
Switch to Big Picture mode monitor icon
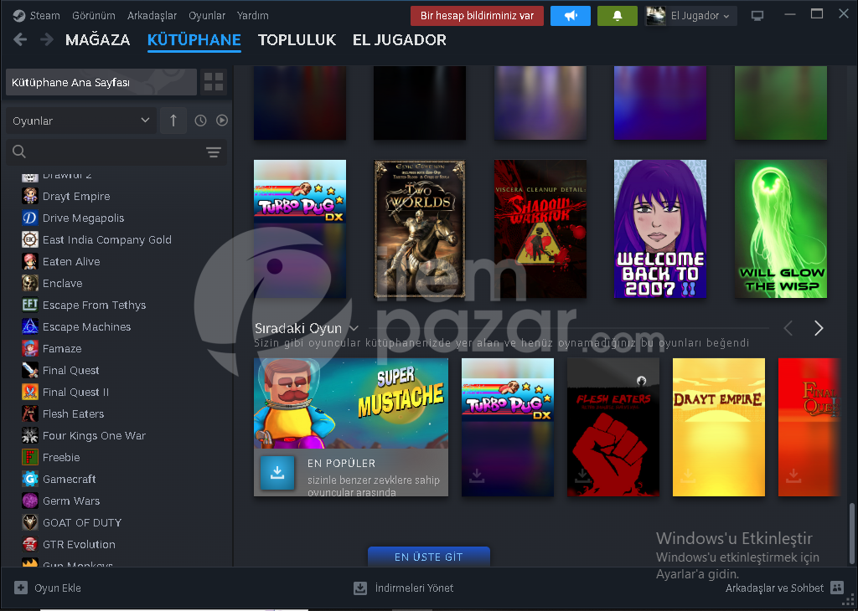click(757, 16)
